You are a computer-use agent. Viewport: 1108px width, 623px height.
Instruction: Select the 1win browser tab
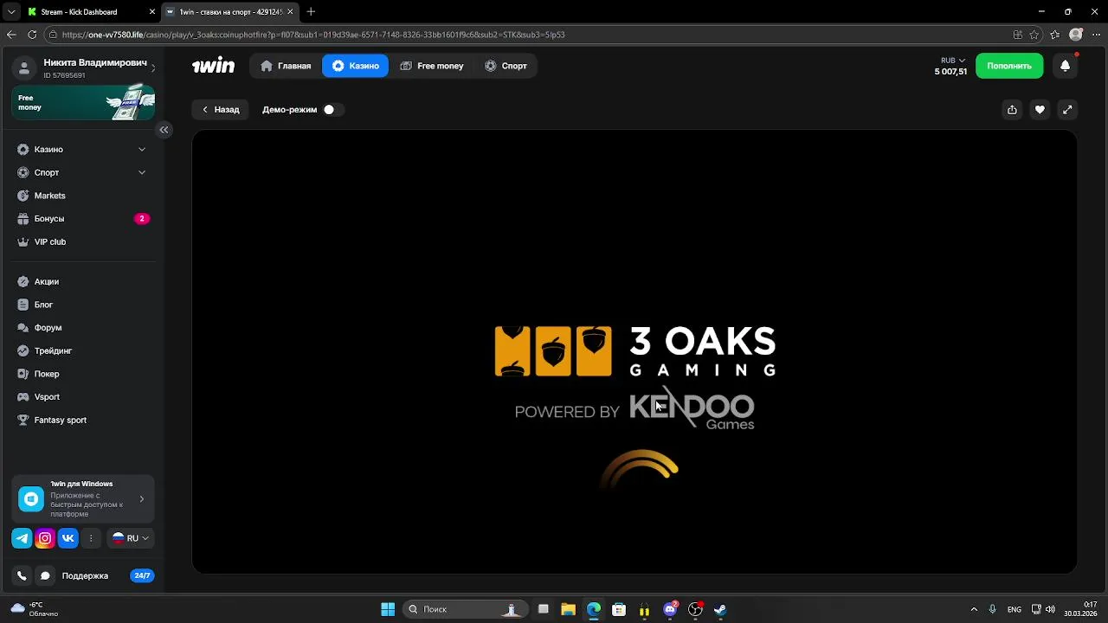229,12
